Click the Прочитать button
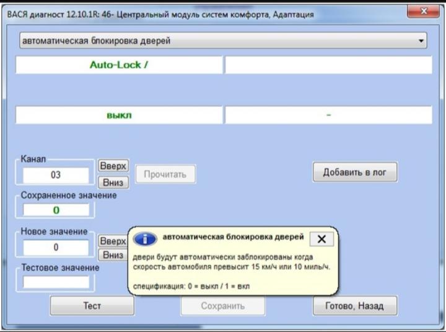The image size is (446, 332). (x=165, y=175)
